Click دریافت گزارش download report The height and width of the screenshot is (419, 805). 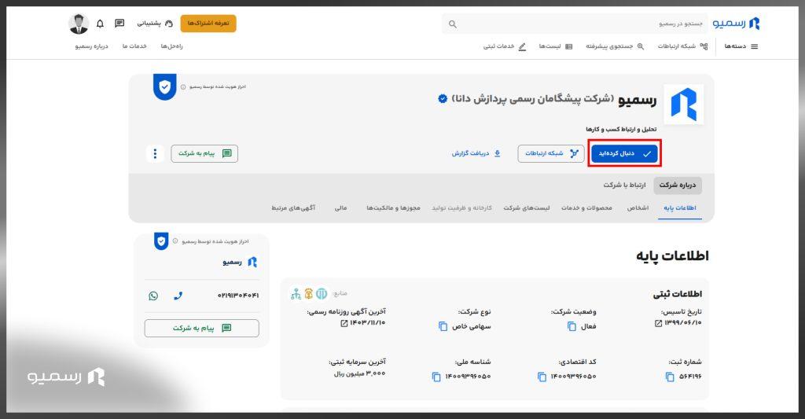pos(476,153)
